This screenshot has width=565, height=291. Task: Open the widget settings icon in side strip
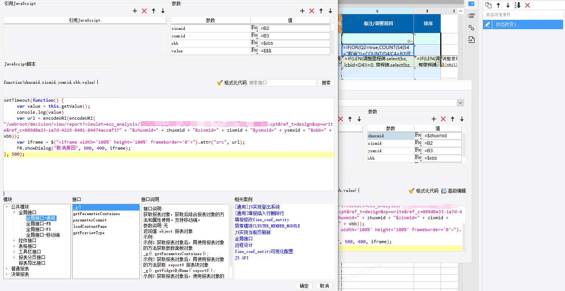point(471,16)
